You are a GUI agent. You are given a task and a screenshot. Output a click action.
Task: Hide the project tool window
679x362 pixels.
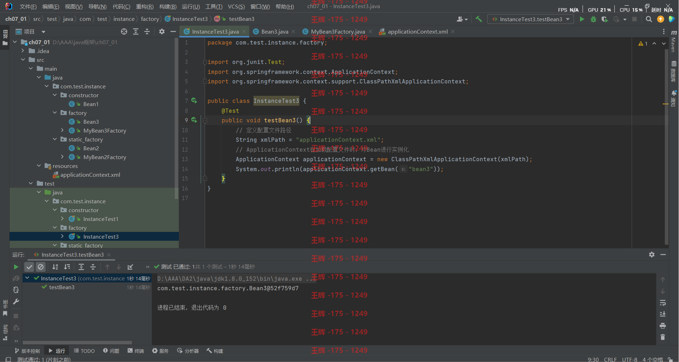[173, 32]
